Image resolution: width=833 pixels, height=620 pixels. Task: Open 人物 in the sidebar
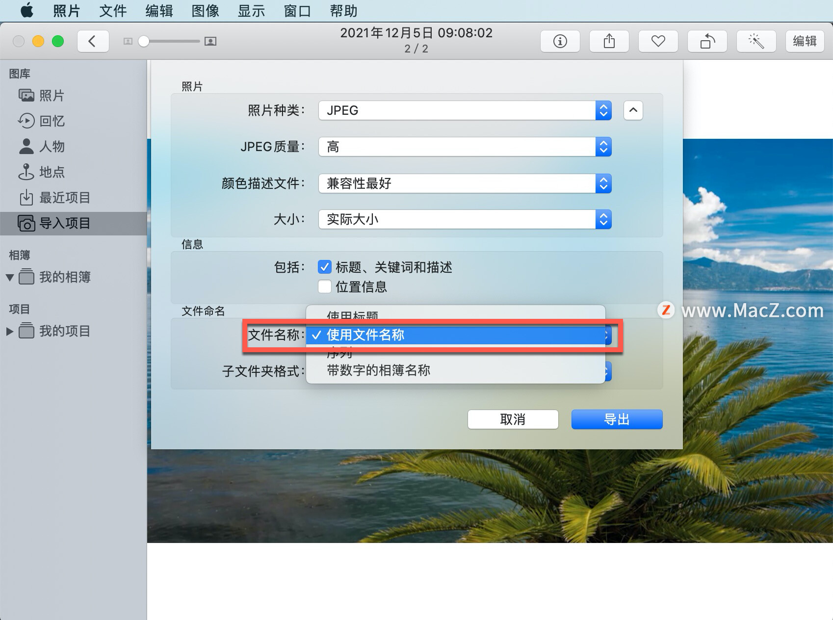pos(52,147)
